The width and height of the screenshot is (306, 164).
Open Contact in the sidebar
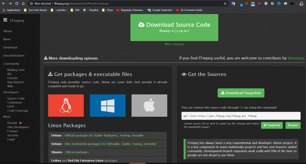click(x=13, y=131)
